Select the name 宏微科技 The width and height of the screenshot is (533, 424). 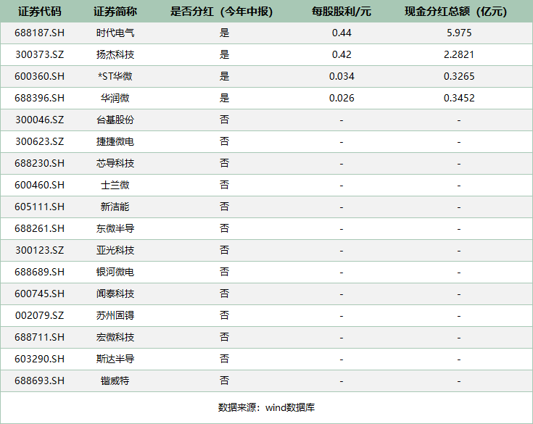coord(115,337)
